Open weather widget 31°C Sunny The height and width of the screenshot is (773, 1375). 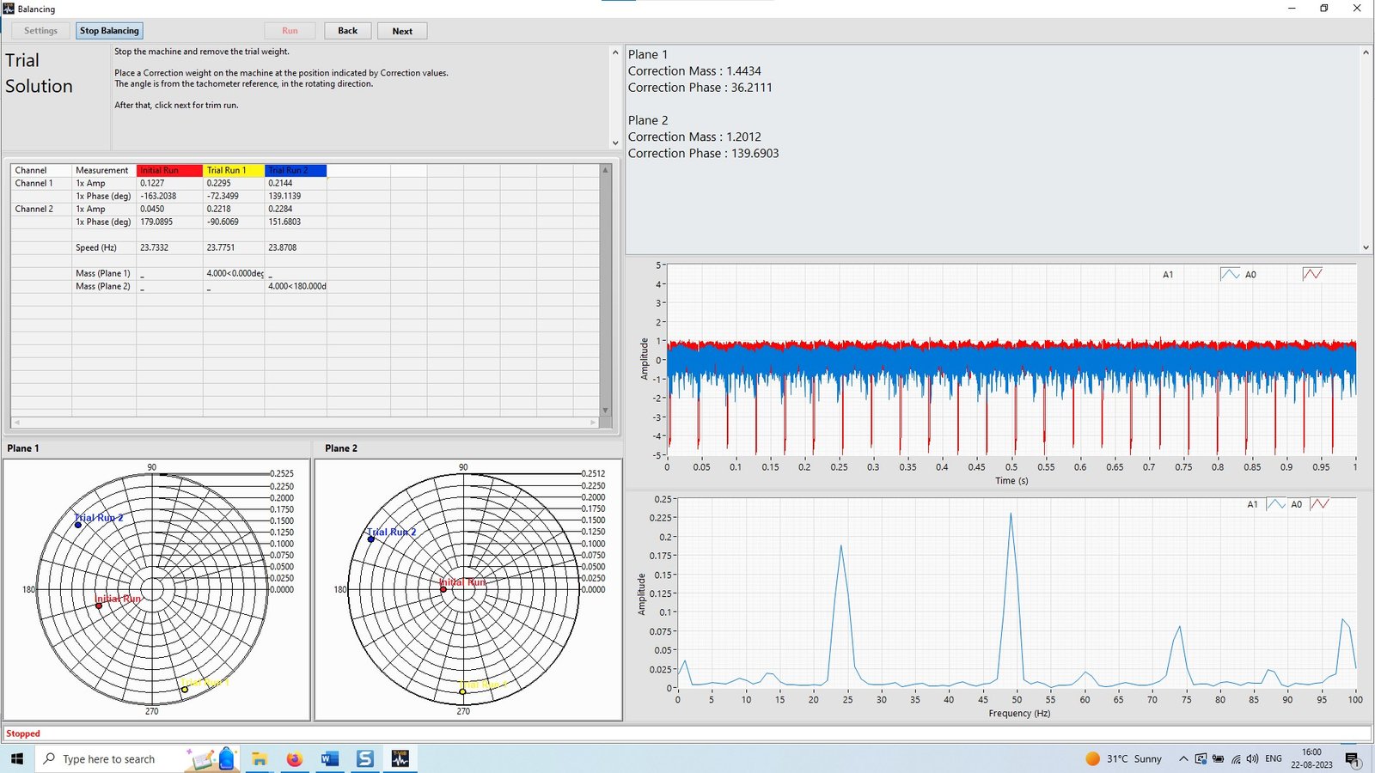click(x=1123, y=758)
